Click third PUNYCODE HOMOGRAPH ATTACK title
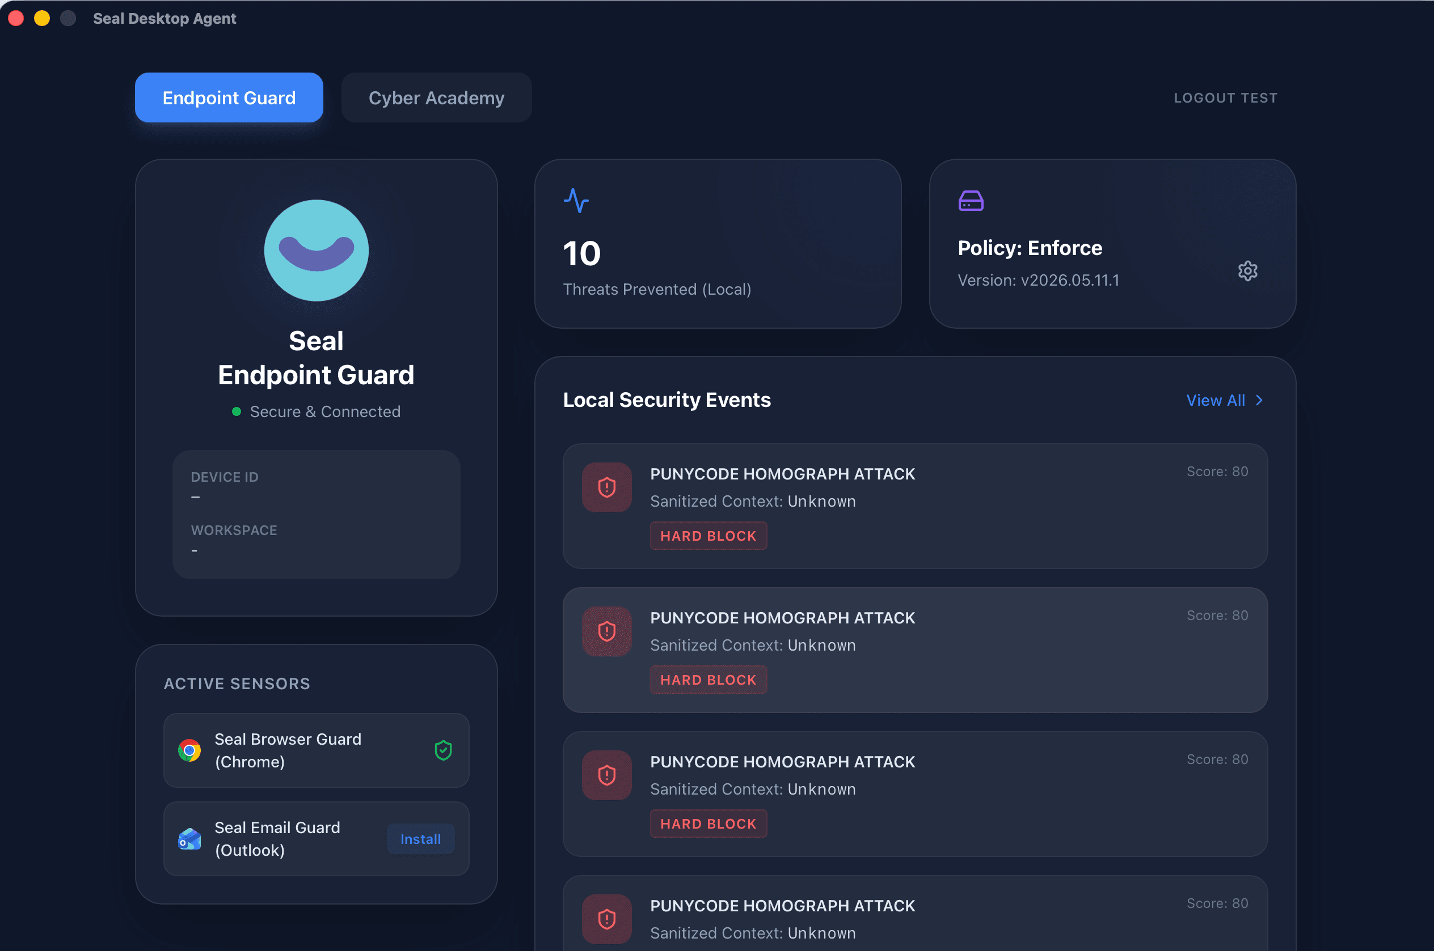1434x951 pixels. click(782, 761)
